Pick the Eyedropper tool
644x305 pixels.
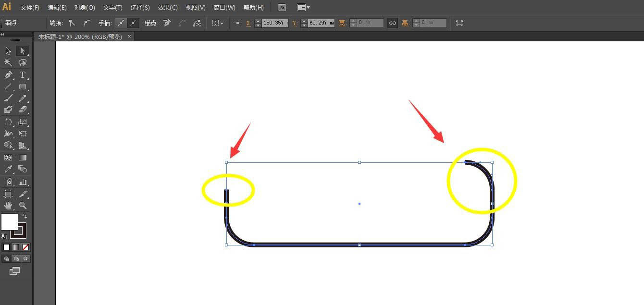click(x=8, y=169)
